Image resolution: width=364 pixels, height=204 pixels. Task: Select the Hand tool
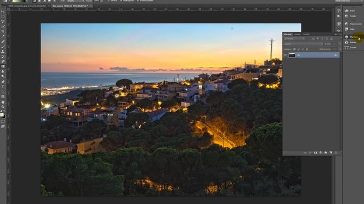click(x=3, y=102)
